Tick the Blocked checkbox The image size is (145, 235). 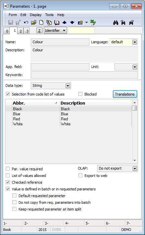(80, 94)
